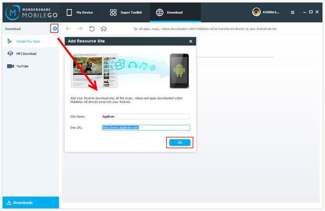Click the YouTube page illustration thumbnail
325x211 pixels.
pos(94,71)
